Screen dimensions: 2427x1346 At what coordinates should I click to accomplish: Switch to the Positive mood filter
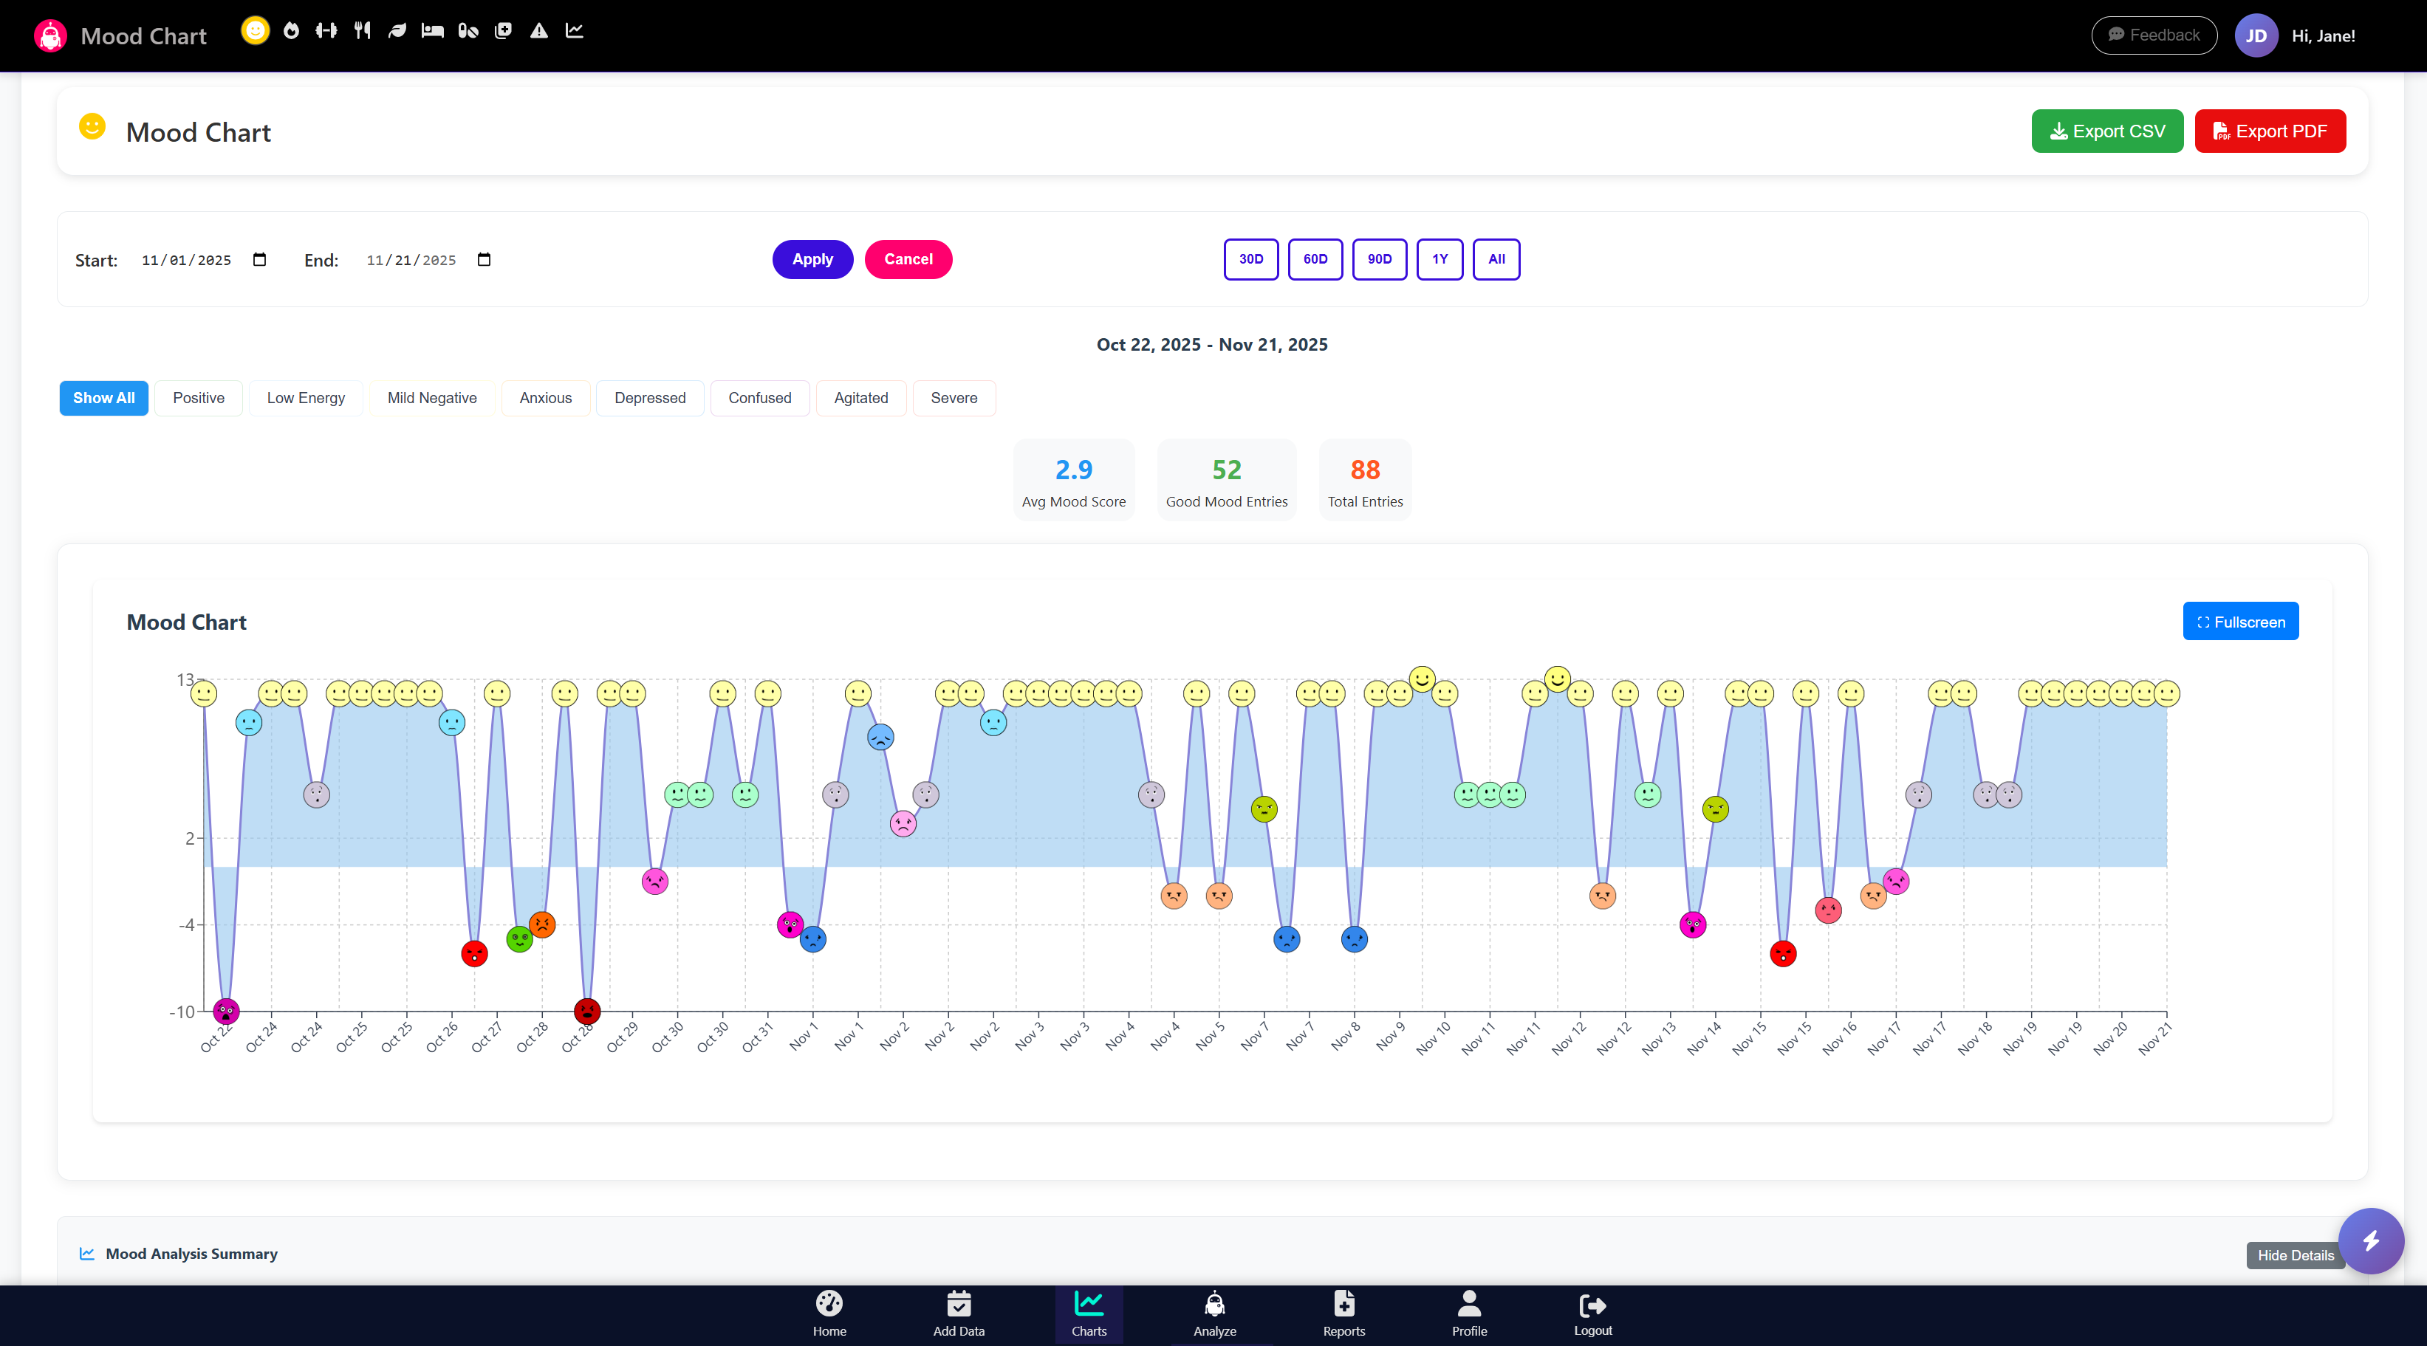198,397
